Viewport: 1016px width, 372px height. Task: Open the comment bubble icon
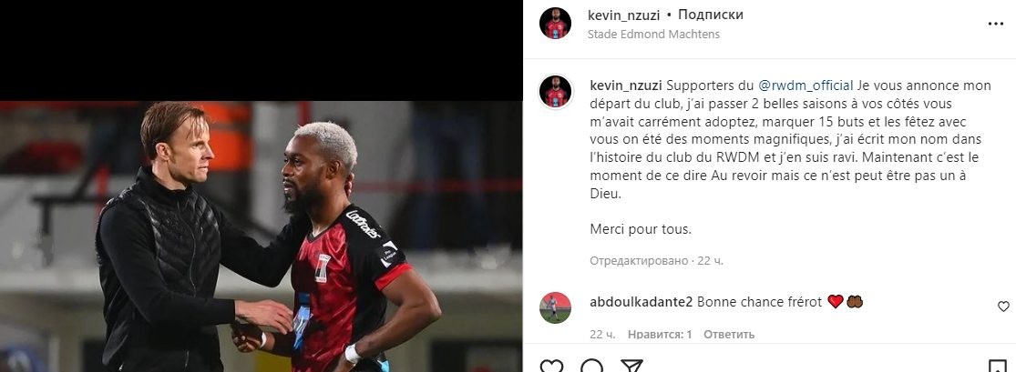(591, 367)
